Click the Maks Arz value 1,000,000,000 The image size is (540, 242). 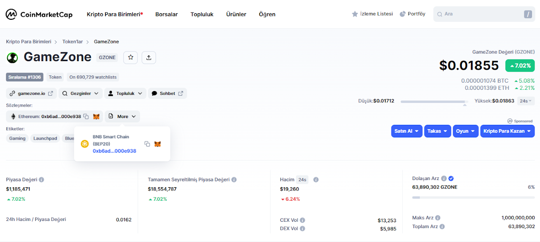pyautogui.click(x=518, y=218)
